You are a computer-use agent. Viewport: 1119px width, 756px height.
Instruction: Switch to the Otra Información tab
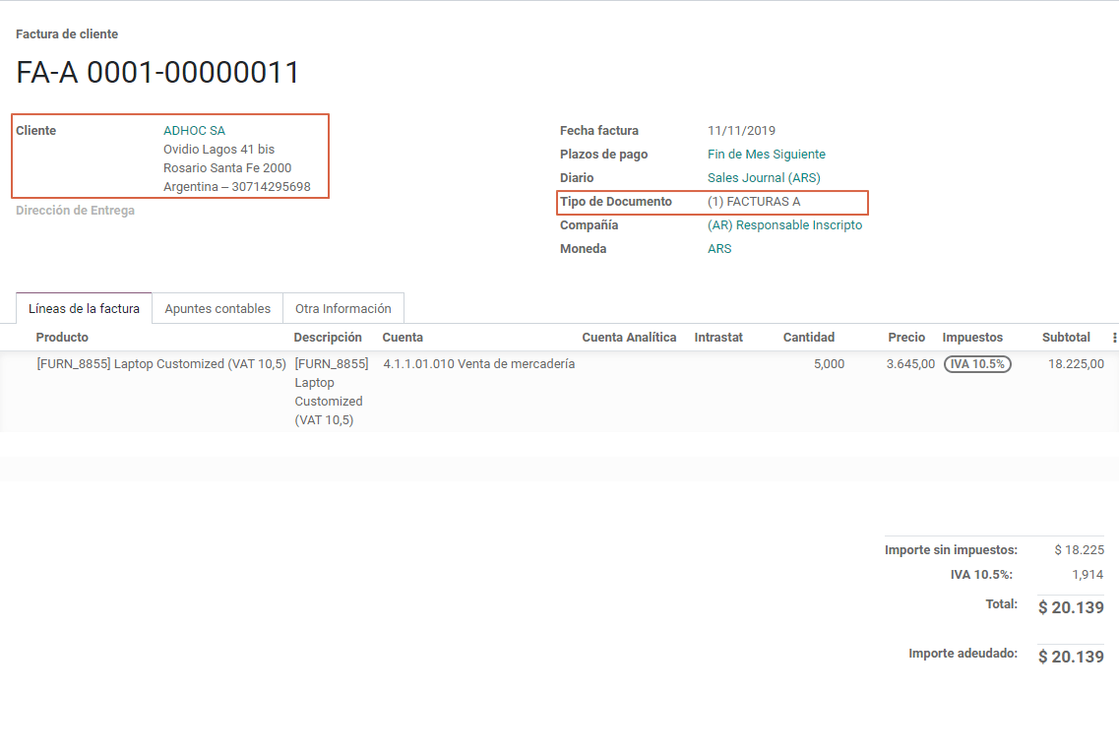(x=343, y=309)
